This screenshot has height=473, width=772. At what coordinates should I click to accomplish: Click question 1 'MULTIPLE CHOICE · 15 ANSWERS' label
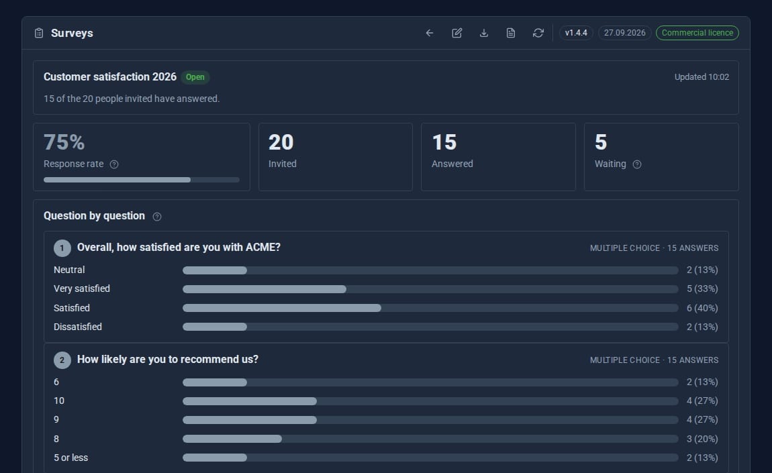(x=654, y=248)
